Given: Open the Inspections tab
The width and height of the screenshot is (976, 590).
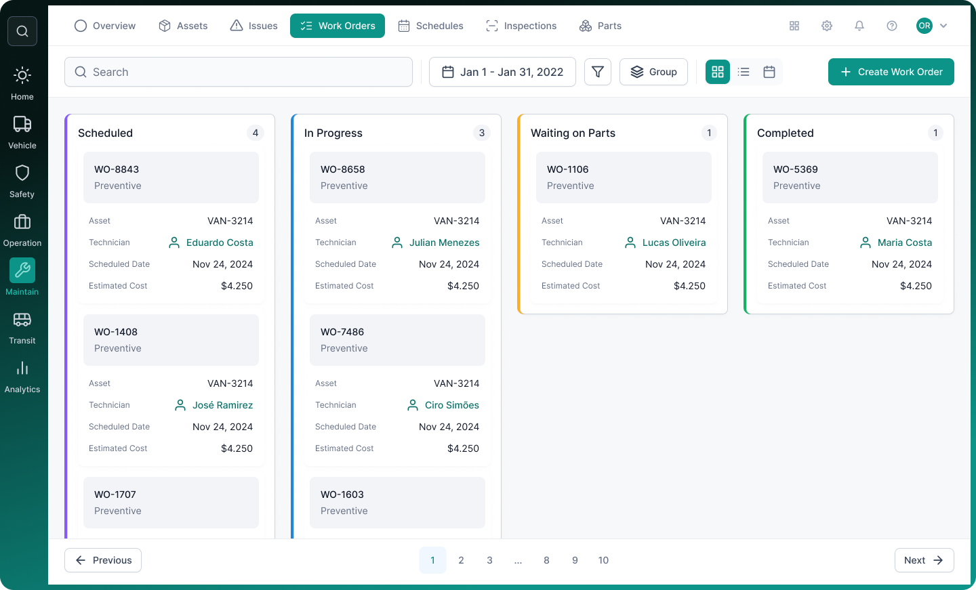Looking at the screenshot, I should (521, 26).
